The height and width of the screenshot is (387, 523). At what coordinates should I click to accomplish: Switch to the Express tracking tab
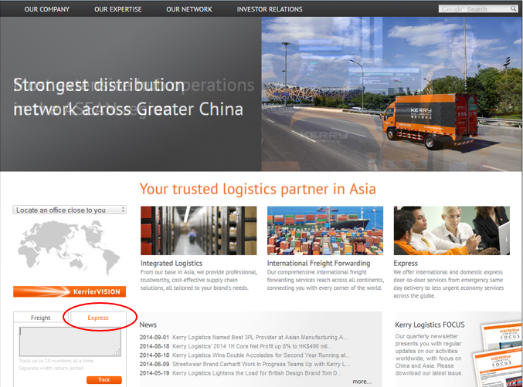[98, 318]
